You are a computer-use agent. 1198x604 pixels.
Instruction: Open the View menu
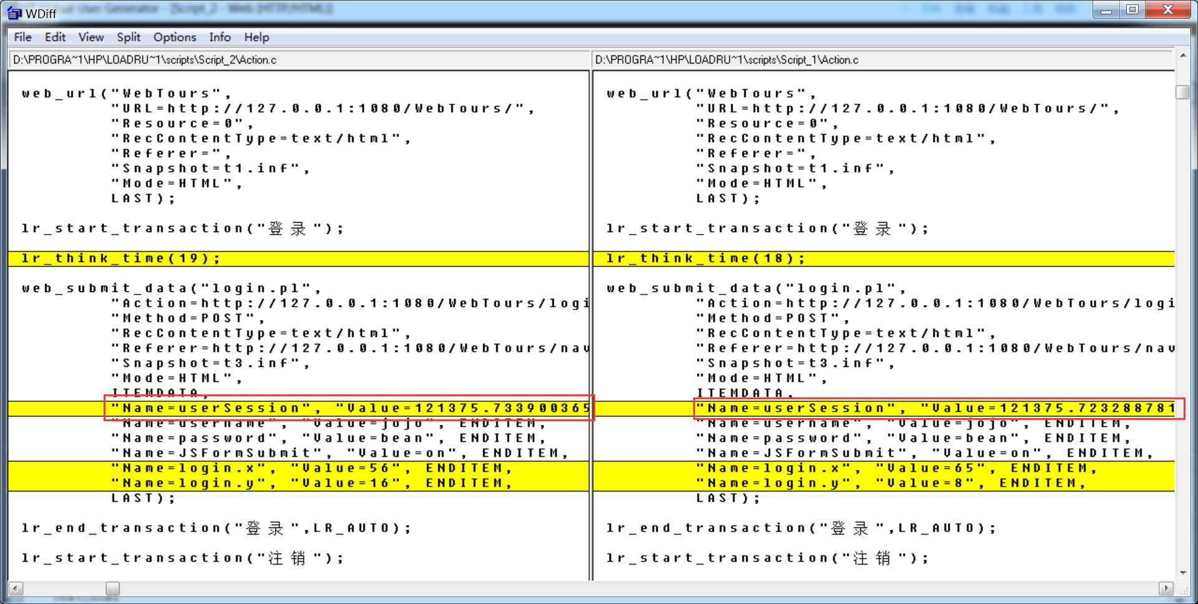[x=91, y=37]
